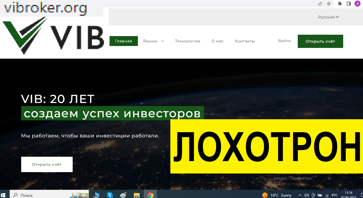Open the Wi-Fi network icon
Screen dimensions: 363x198
pyautogui.click(x=327, y=195)
